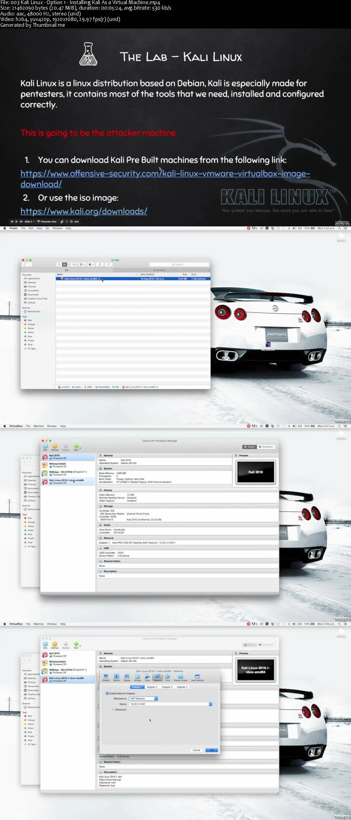Click the New VM icon in the 00:03:19 VirtualBox frame
This screenshot has height=820, width=351.
click(45, 447)
